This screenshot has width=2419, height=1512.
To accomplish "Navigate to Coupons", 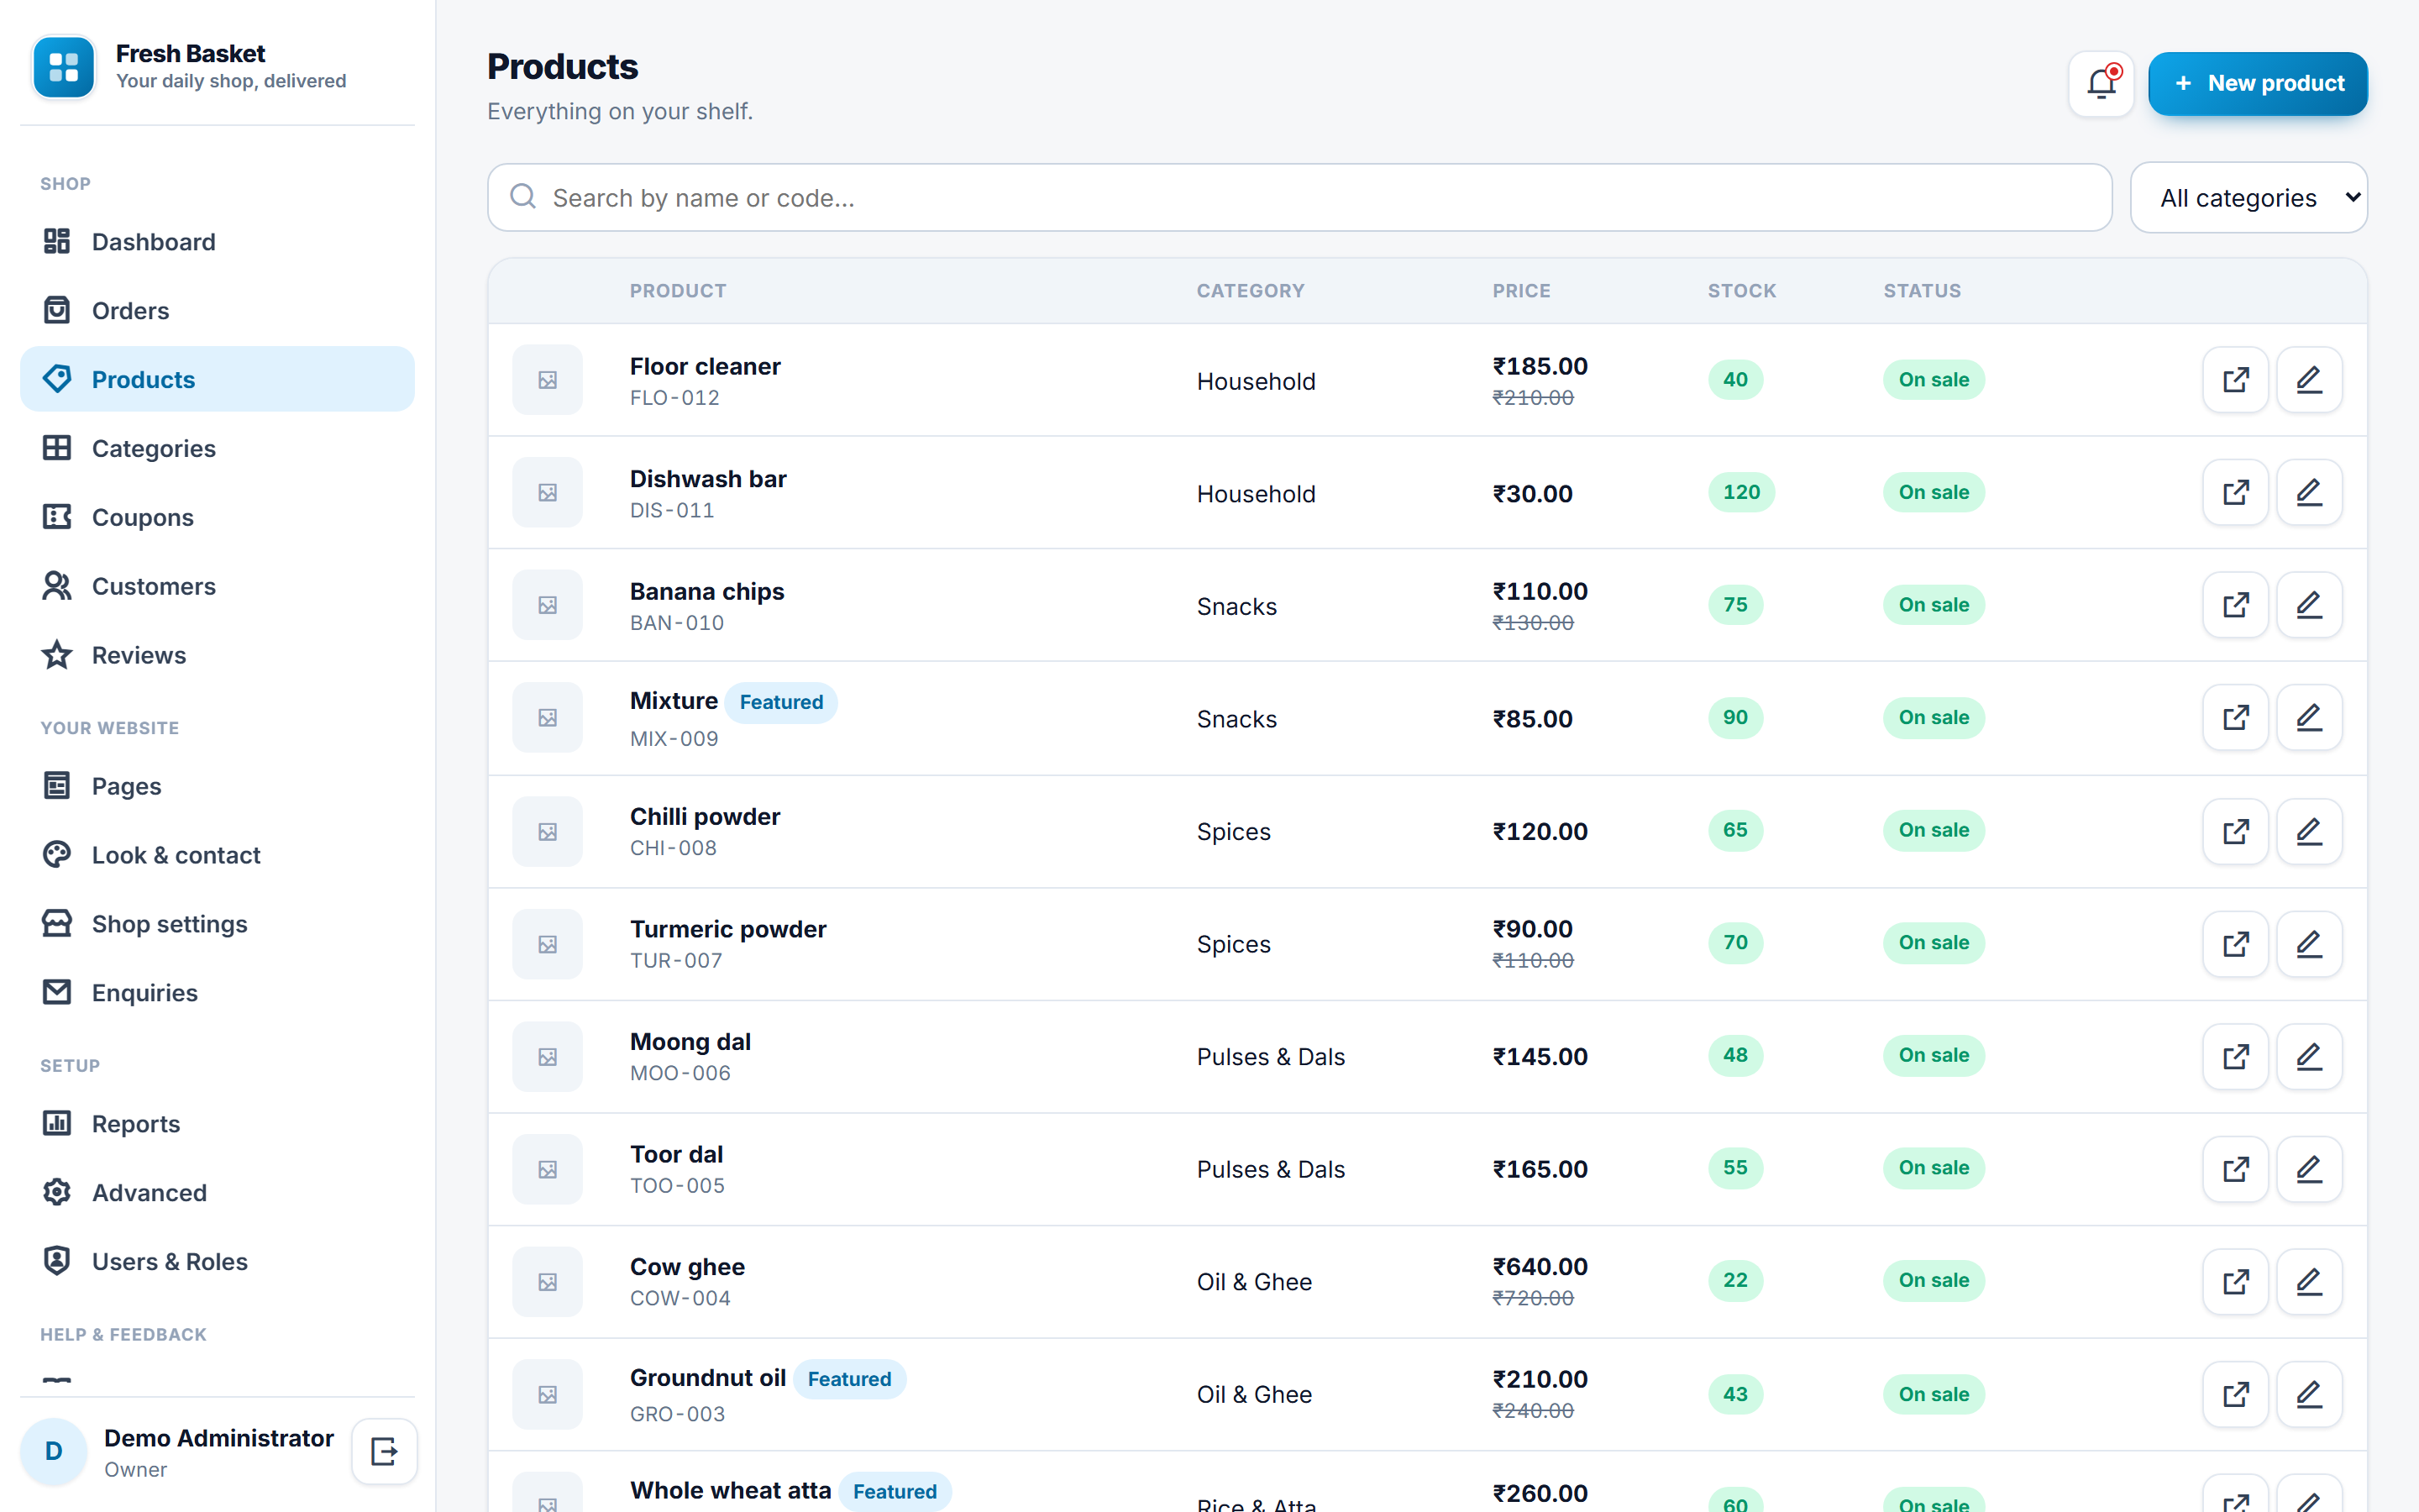I will point(217,517).
